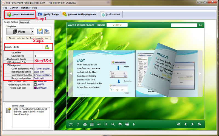219x136 pixels.
Task: Click the flipbook search text box
Action: pyautogui.click(x=184, y=25)
